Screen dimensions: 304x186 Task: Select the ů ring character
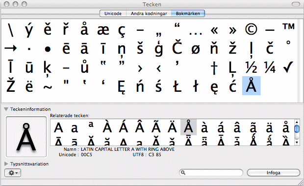(x=84, y=67)
